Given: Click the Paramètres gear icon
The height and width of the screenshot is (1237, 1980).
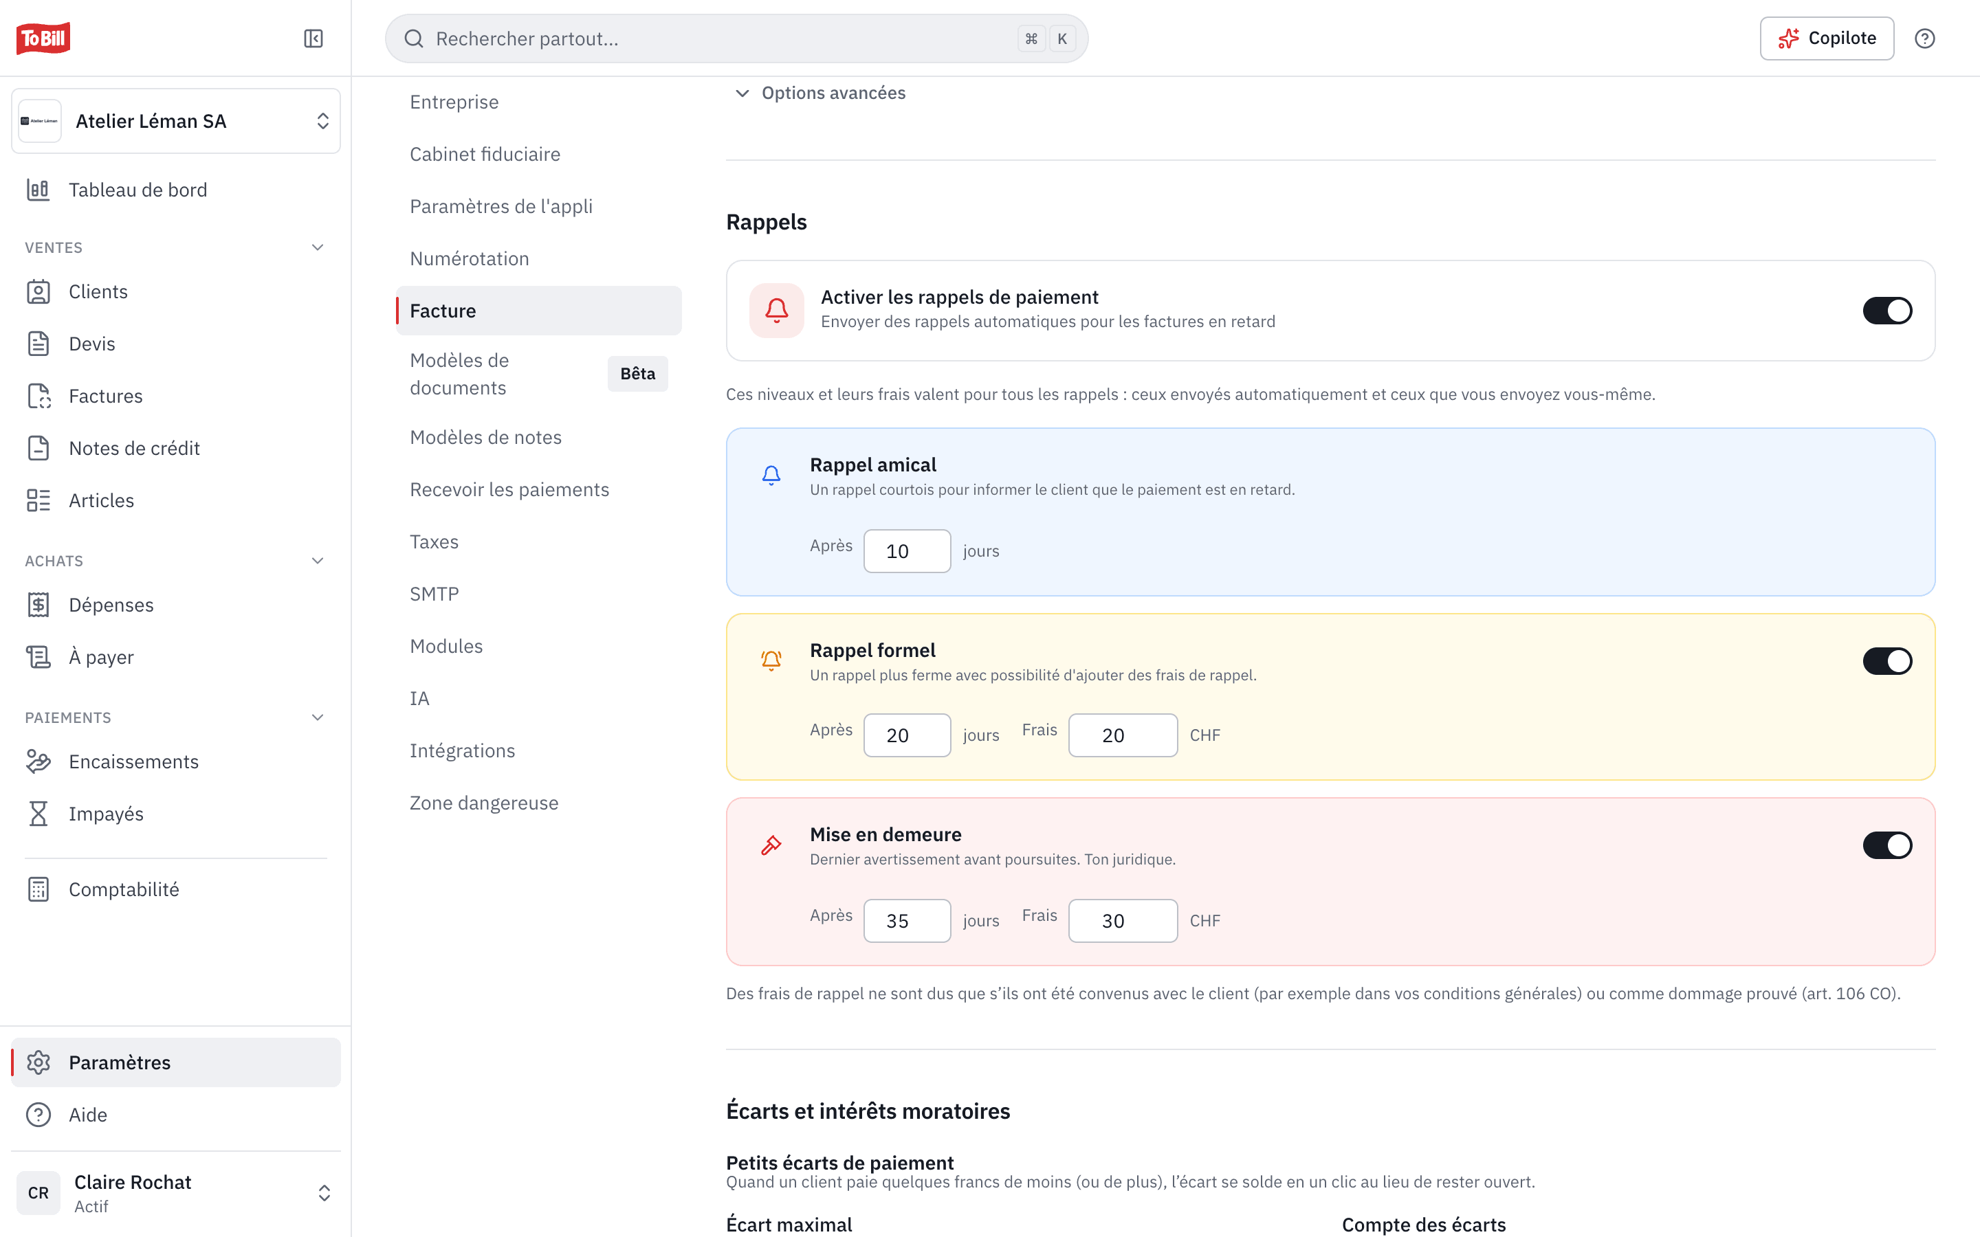Looking at the screenshot, I should (x=38, y=1062).
